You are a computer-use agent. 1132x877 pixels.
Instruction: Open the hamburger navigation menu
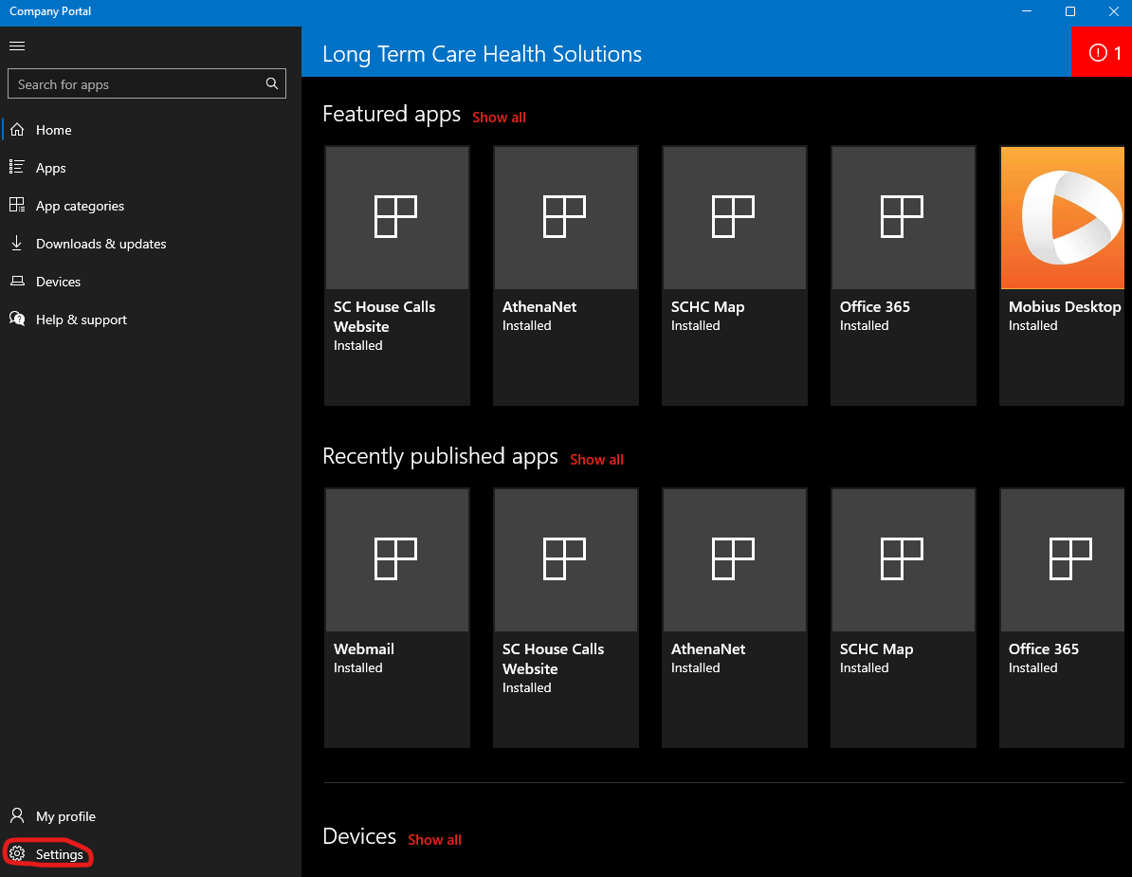point(17,46)
